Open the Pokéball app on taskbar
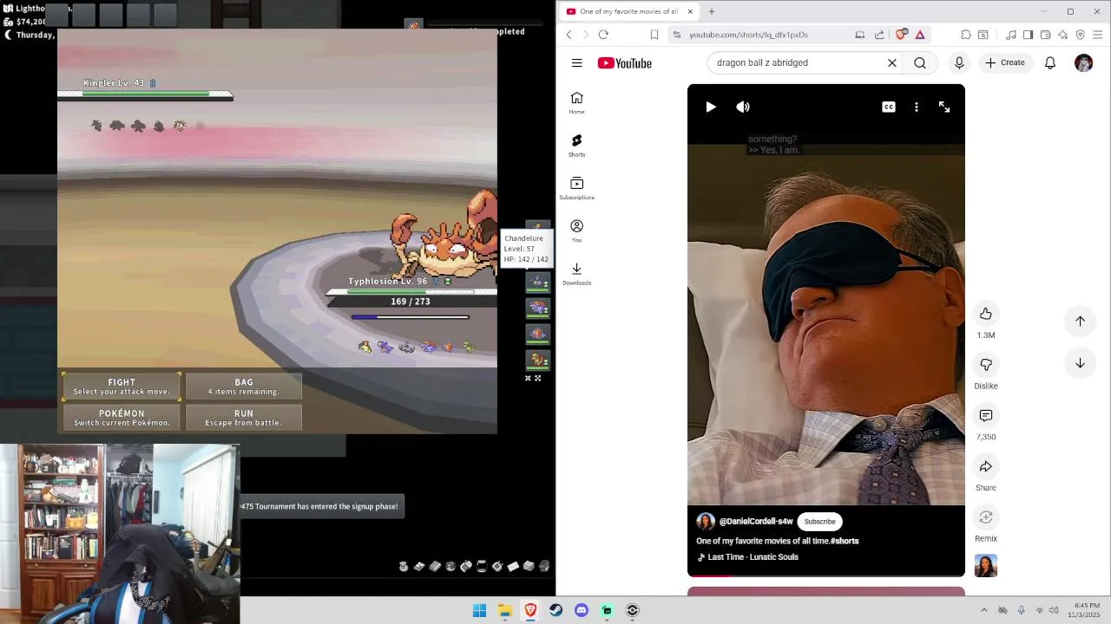The height and width of the screenshot is (624, 1111). pyautogui.click(x=633, y=610)
